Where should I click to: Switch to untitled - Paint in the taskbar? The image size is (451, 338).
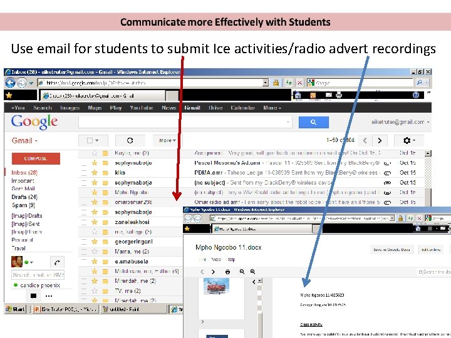click(x=134, y=309)
